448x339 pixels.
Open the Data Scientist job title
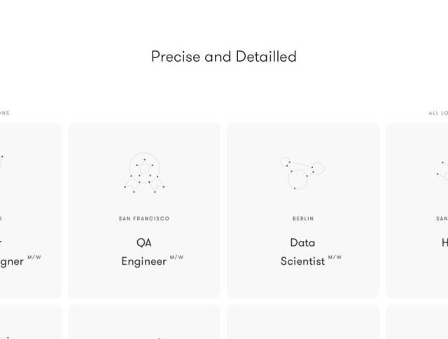click(x=302, y=252)
